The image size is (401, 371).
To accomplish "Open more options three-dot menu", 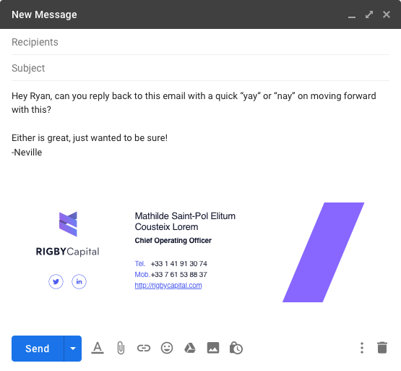I will point(362,348).
